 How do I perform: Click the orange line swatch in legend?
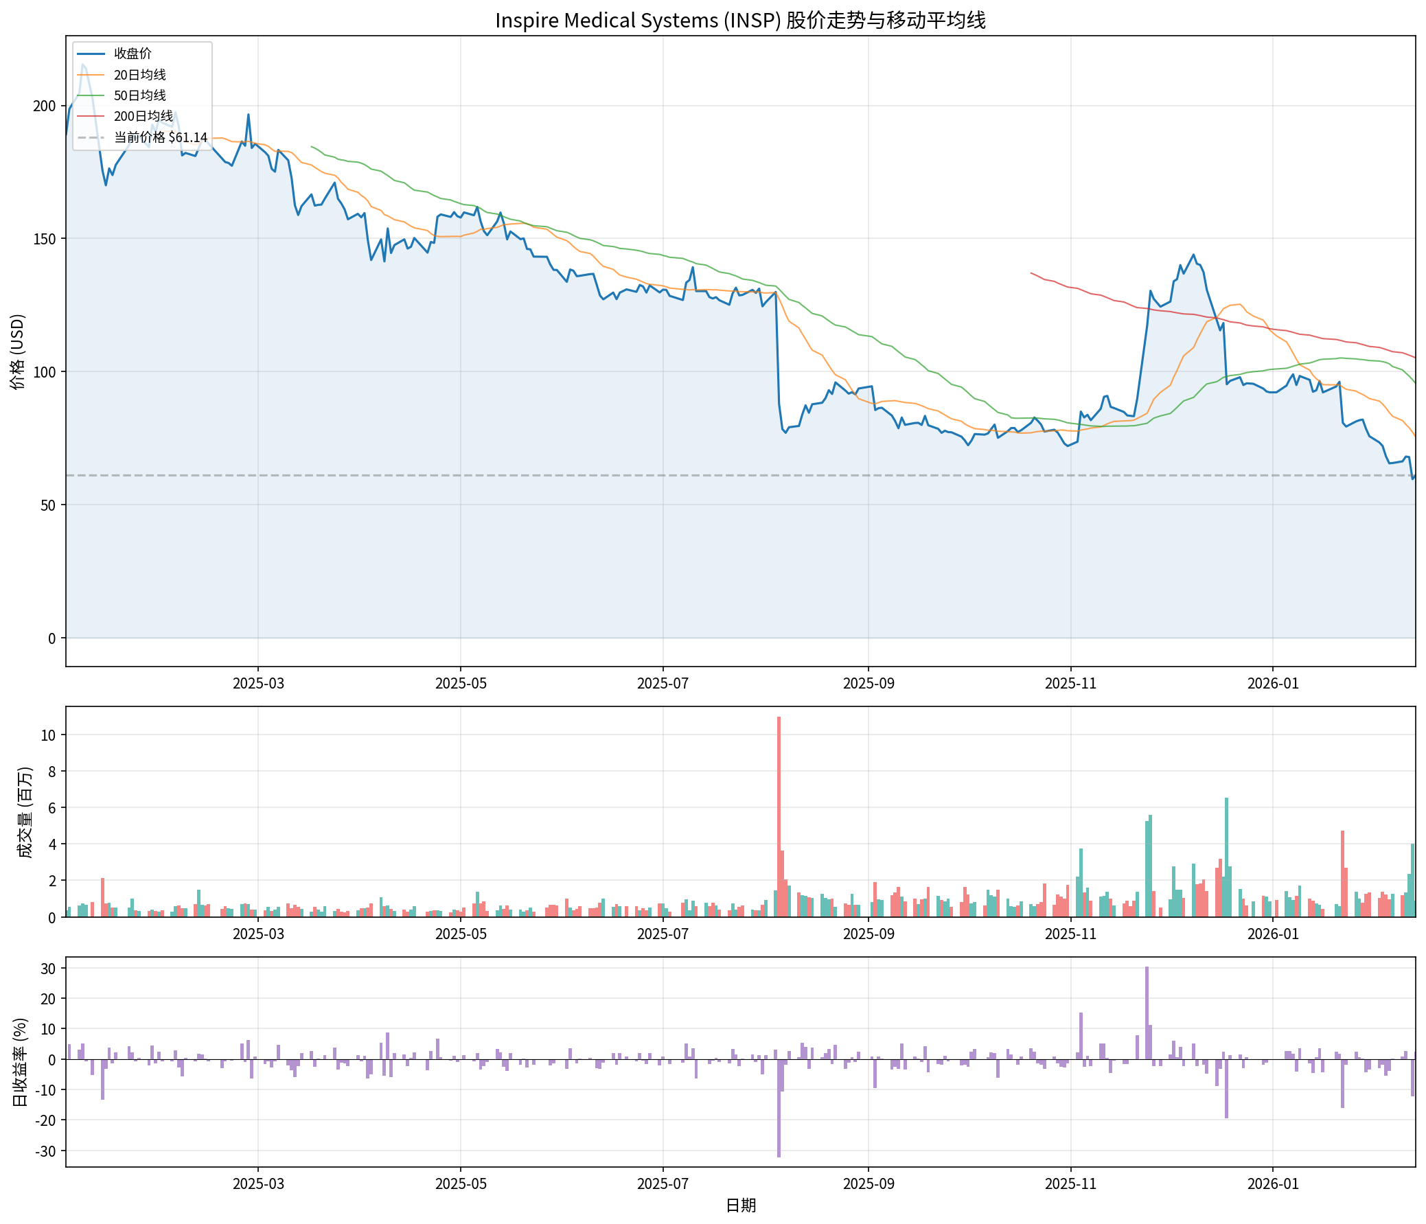91,75
